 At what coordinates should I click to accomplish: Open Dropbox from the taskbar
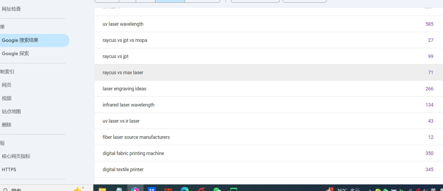(x=152, y=189)
